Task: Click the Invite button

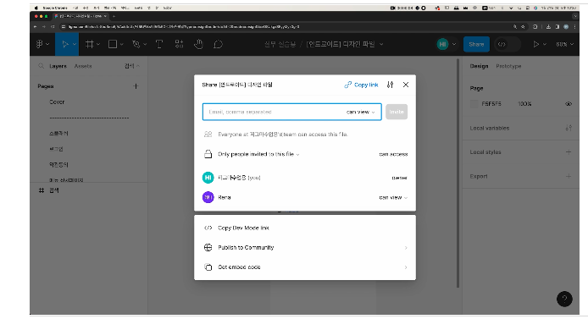Action: 397,112
